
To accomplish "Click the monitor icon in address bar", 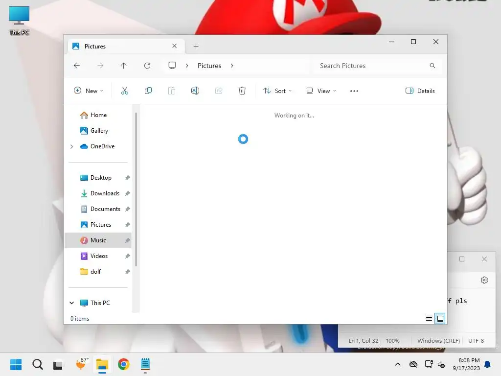I will [172, 66].
